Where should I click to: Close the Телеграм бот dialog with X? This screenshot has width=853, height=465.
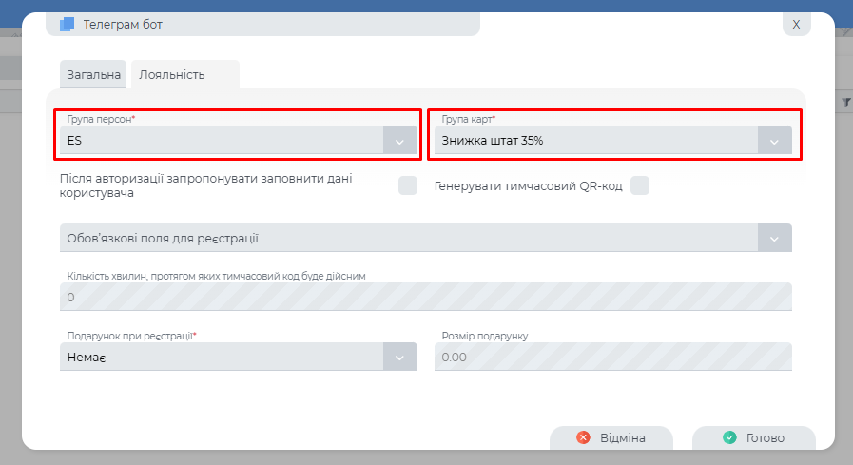click(796, 24)
